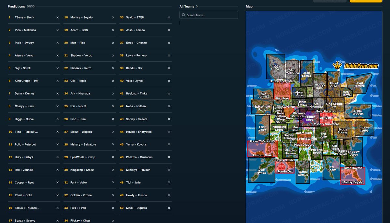Focus the Search Teams input field
The image size is (390, 223).
[x=209, y=15]
